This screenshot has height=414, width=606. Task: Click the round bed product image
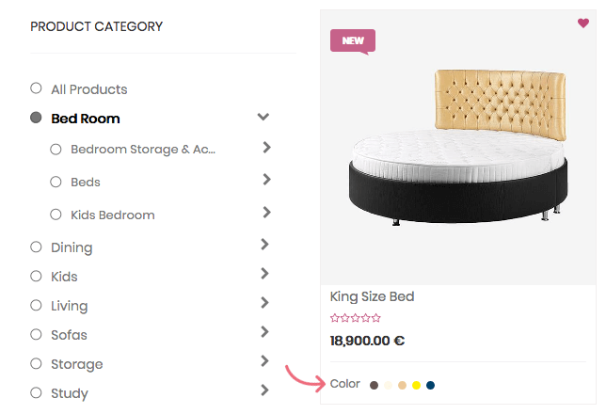pyautogui.click(x=458, y=151)
